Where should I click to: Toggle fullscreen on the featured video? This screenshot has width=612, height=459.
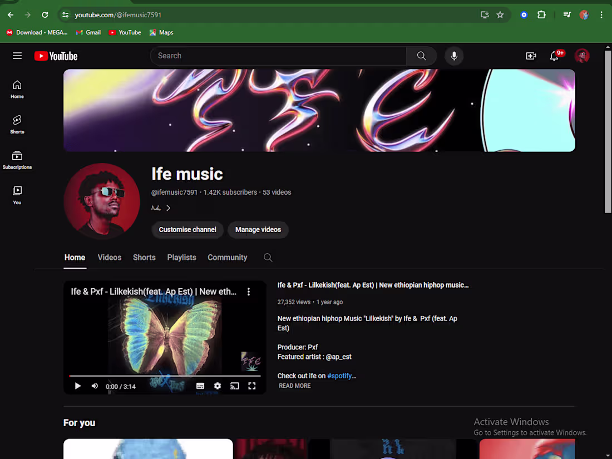coord(251,386)
